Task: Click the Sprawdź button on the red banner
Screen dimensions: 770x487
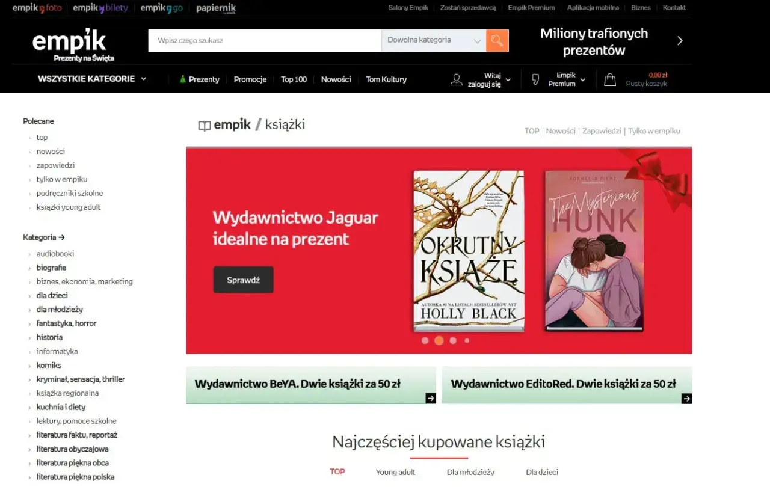Action: pyautogui.click(x=243, y=279)
